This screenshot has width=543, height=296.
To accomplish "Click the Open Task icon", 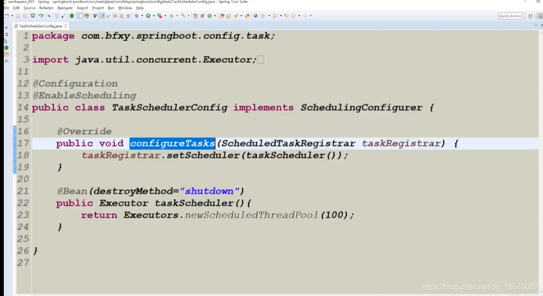I will tap(229, 16).
